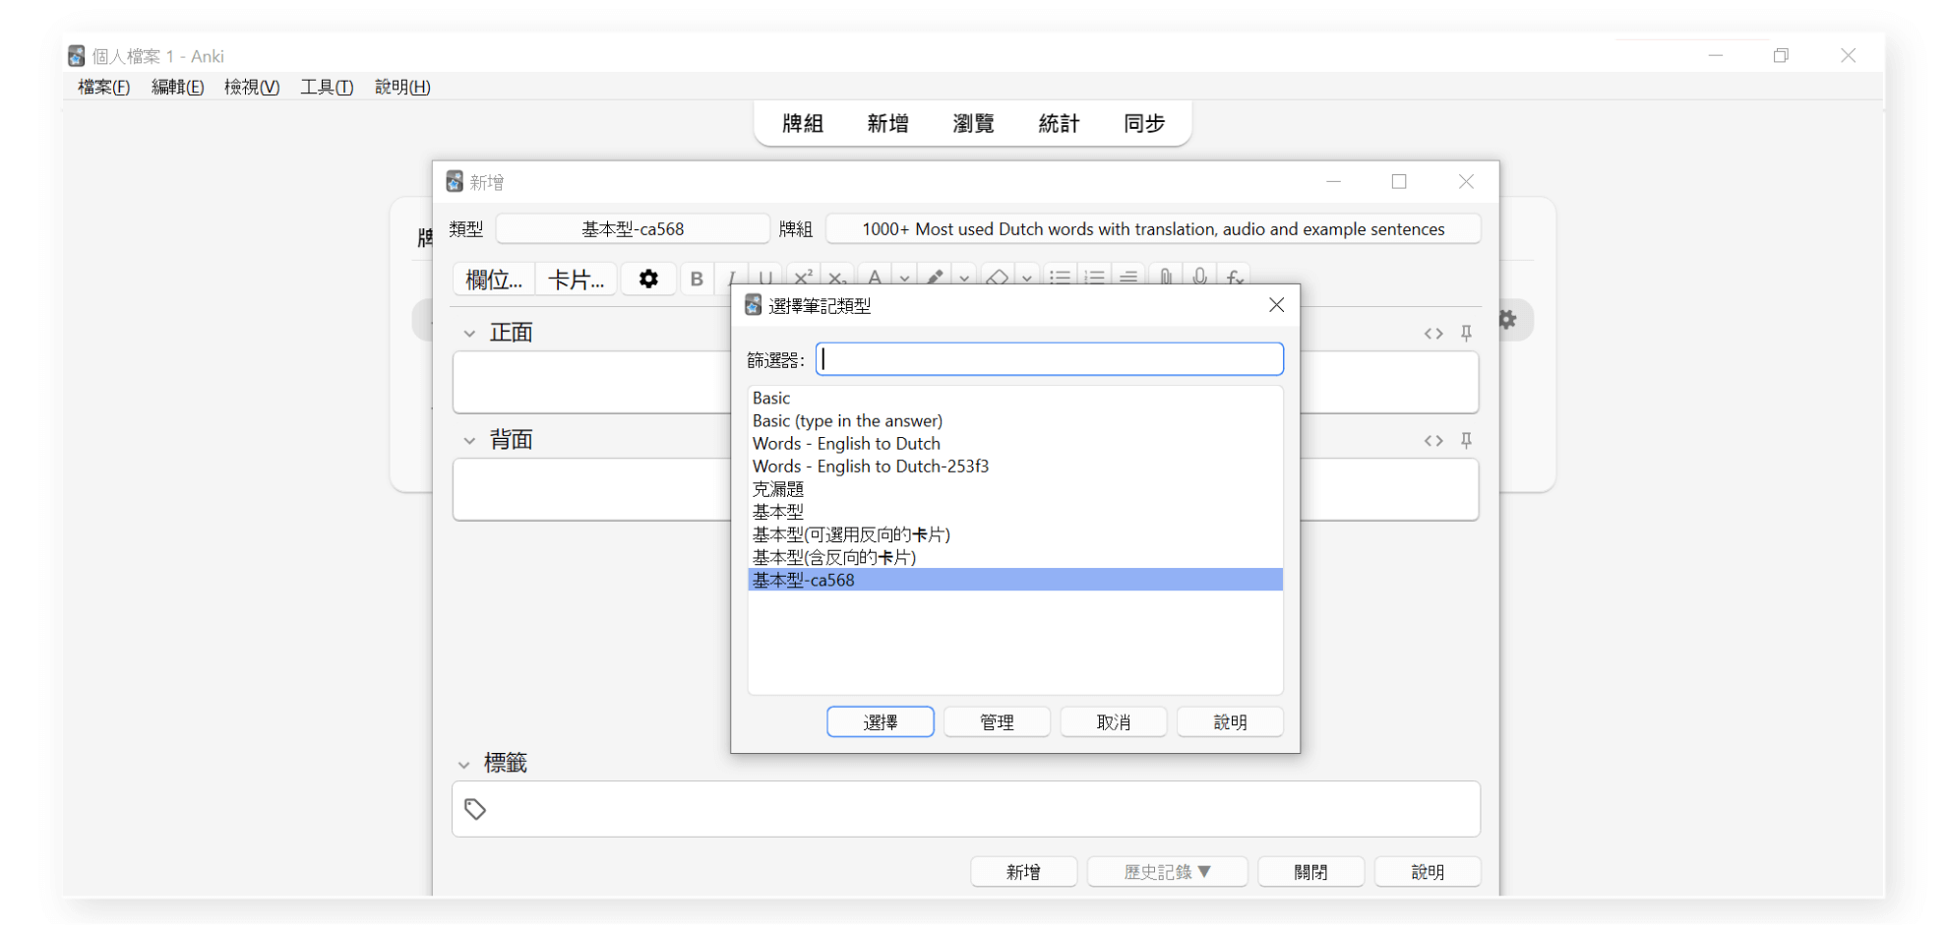Collapse the 正面 field section
Viewport: 1948px width, 935px height.
click(x=469, y=334)
